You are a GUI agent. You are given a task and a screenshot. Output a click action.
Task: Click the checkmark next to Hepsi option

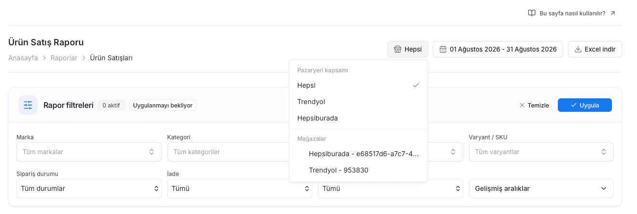(x=416, y=85)
